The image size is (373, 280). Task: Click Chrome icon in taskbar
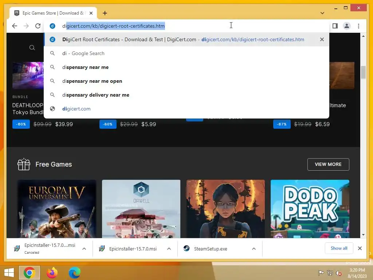(30, 273)
